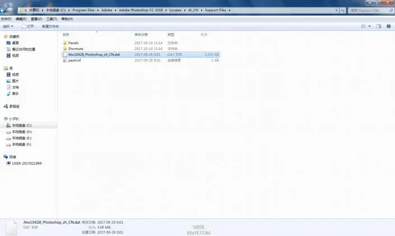Click the pack.inf file icon
The image size is (395, 236).
pyautogui.click(x=65, y=60)
